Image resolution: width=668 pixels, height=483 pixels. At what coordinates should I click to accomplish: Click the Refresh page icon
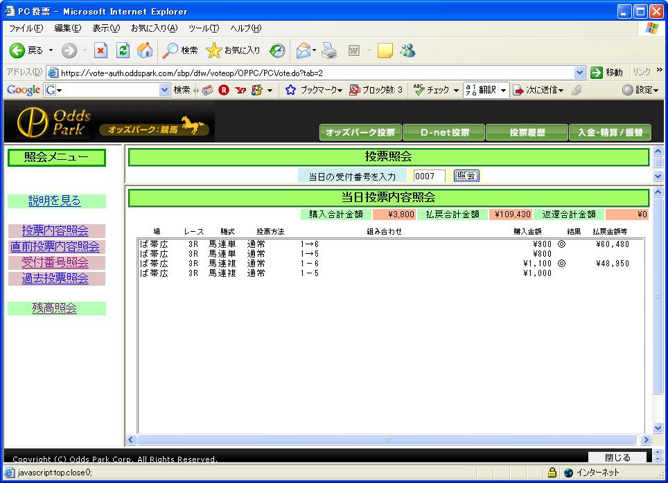123,51
